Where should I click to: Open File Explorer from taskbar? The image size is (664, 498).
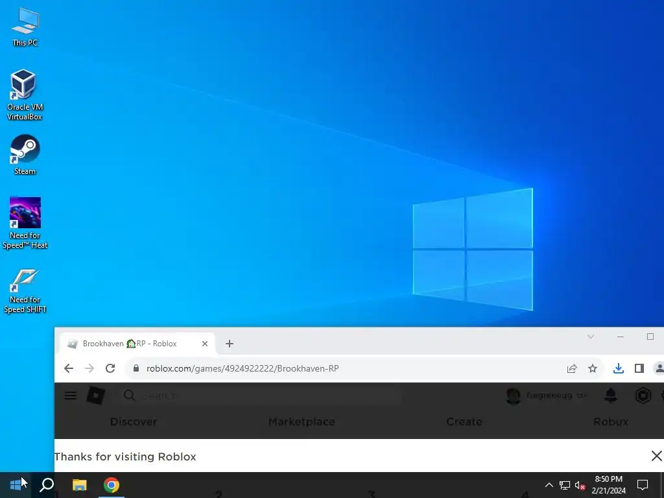[x=79, y=485]
